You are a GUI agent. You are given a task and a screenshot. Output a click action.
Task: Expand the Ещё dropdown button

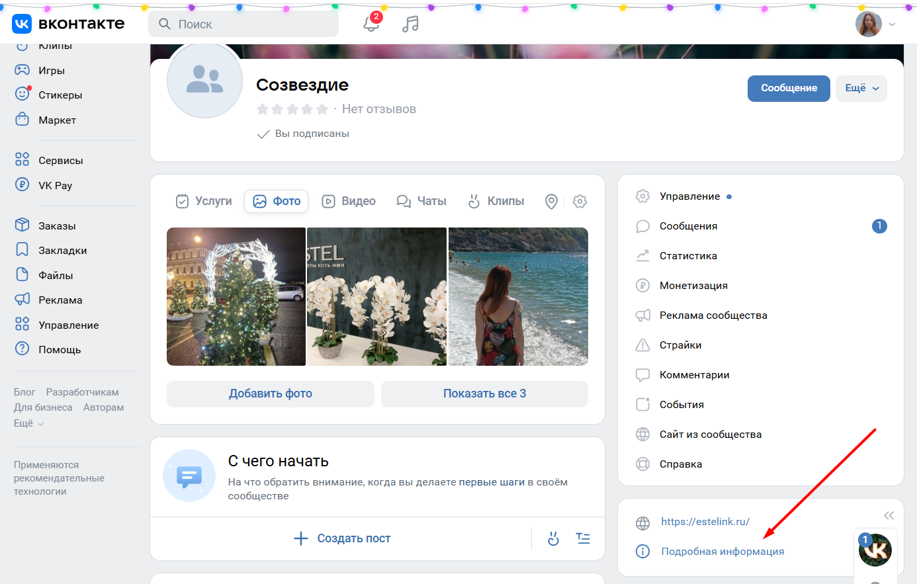(861, 89)
